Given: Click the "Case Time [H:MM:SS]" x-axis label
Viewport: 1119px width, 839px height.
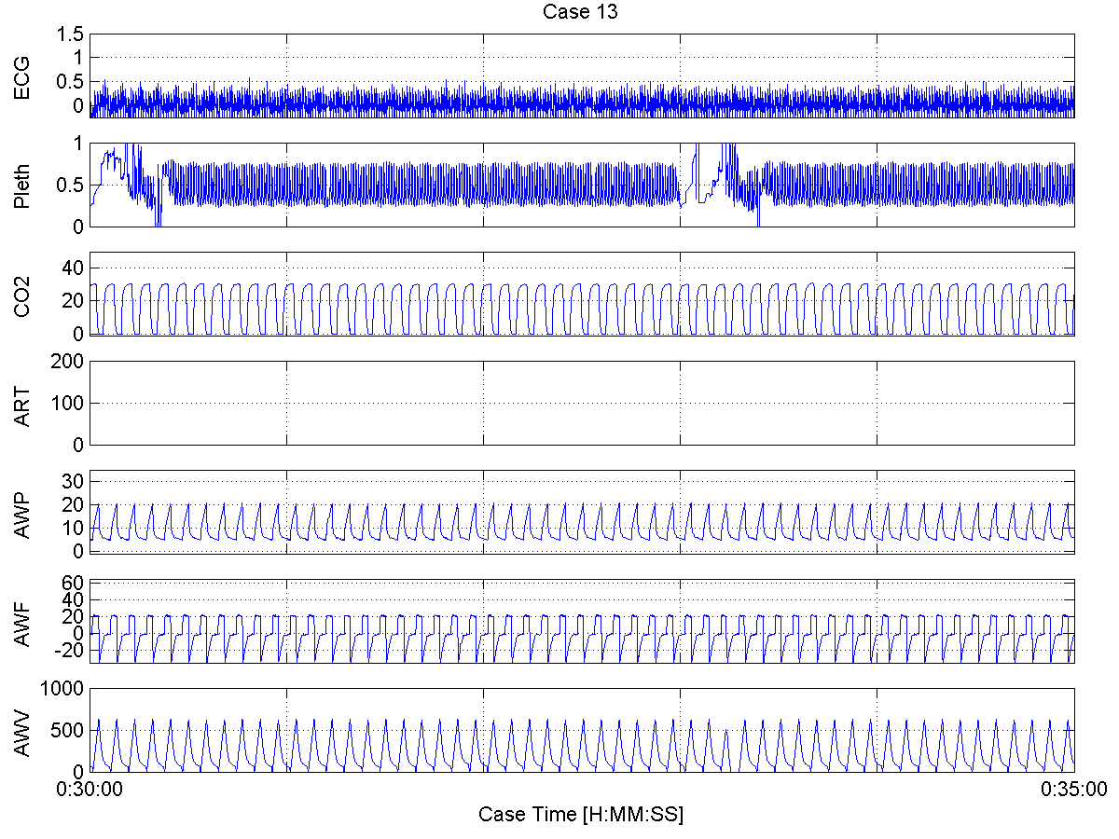Looking at the screenshot, I should pos(581,814).
